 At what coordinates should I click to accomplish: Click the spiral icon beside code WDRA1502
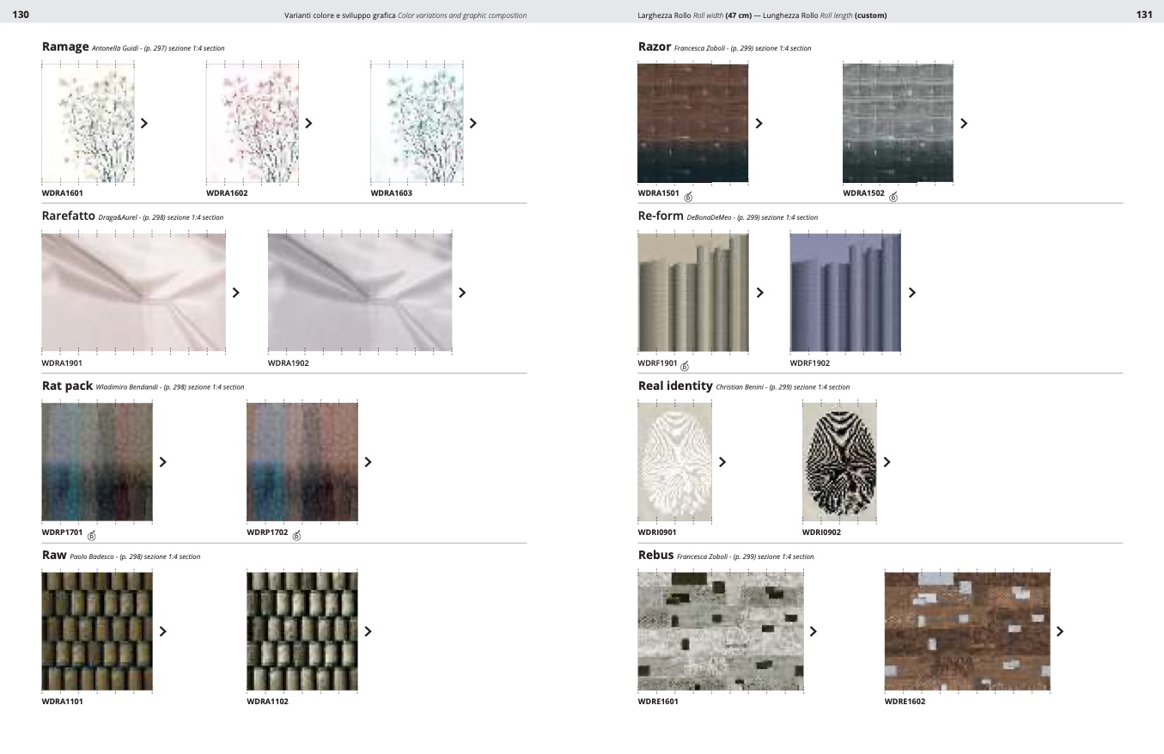pos(893,198)
